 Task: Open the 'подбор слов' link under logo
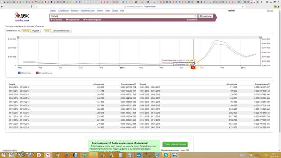pyautogui.click(x=22, y=20)
